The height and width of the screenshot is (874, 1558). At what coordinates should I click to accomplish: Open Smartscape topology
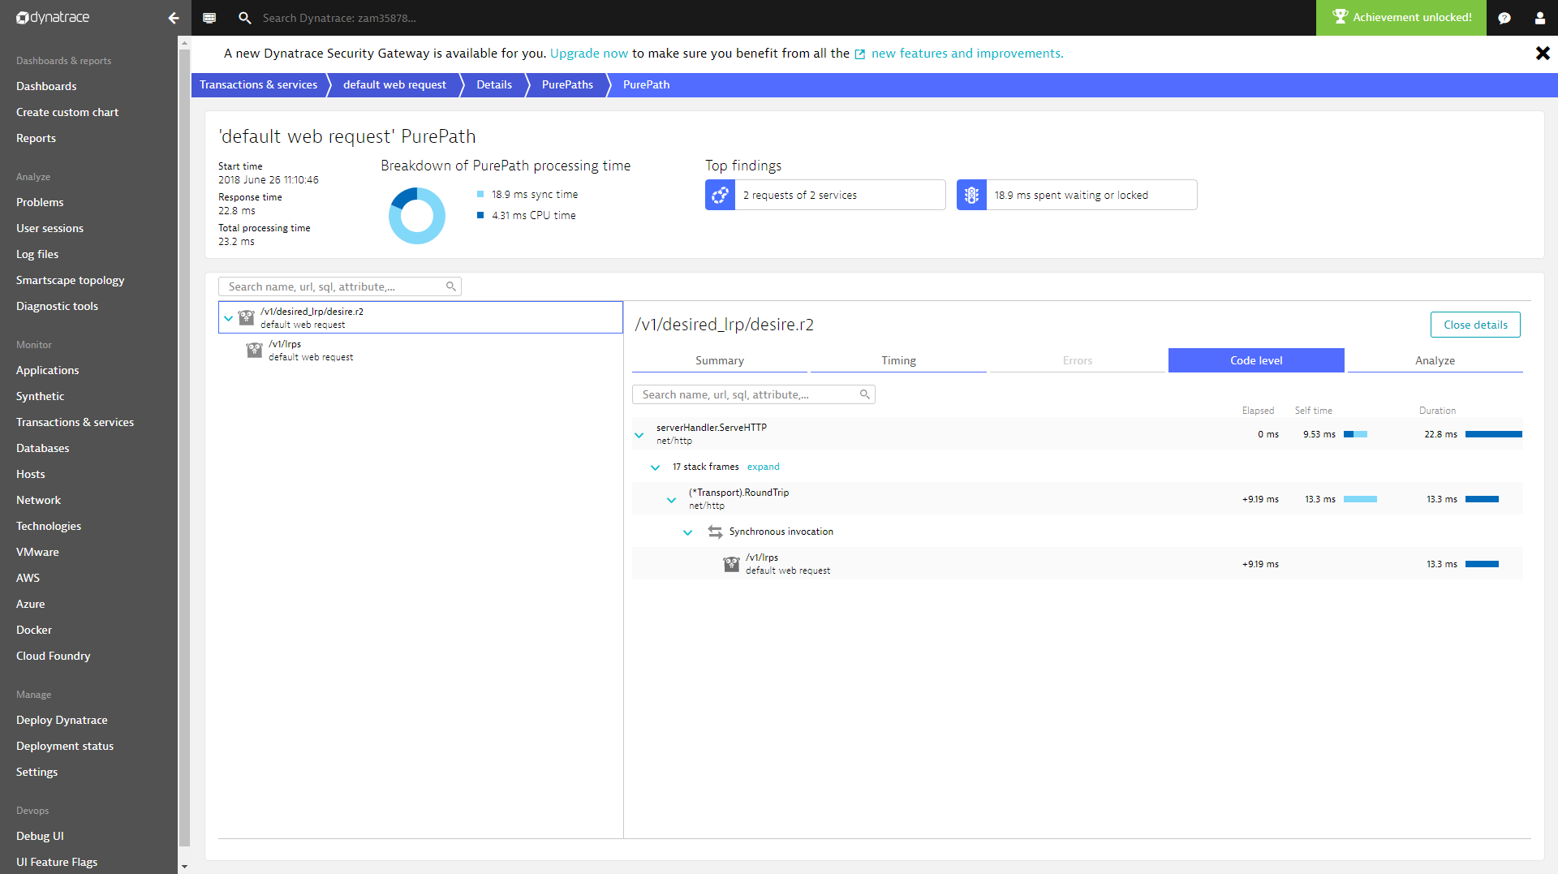(70, 280)
